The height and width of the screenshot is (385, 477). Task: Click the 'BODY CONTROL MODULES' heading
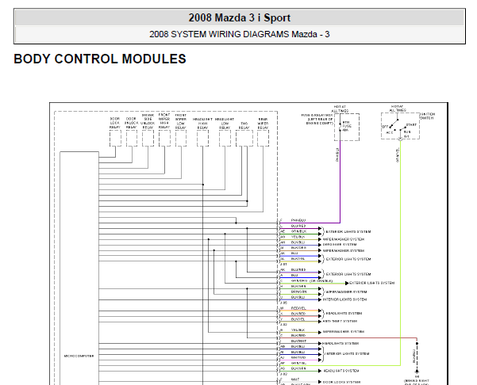[x=100, y=59]
